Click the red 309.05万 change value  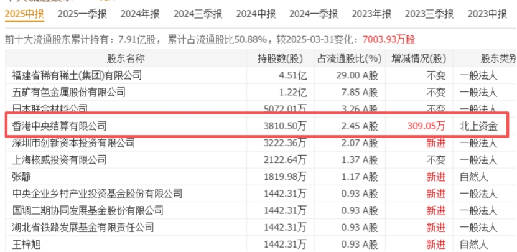pos(426,126)
